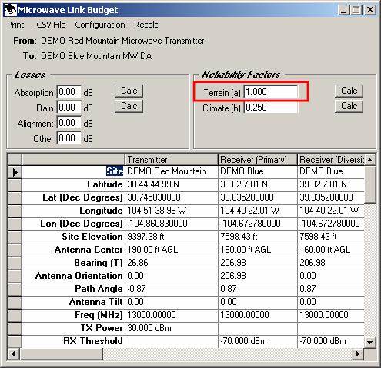Viewport: 381px width, 368px height.
Task: Click the horizontal scrollbar thumb
Action: pyautogui.click(x=61, y=354)
